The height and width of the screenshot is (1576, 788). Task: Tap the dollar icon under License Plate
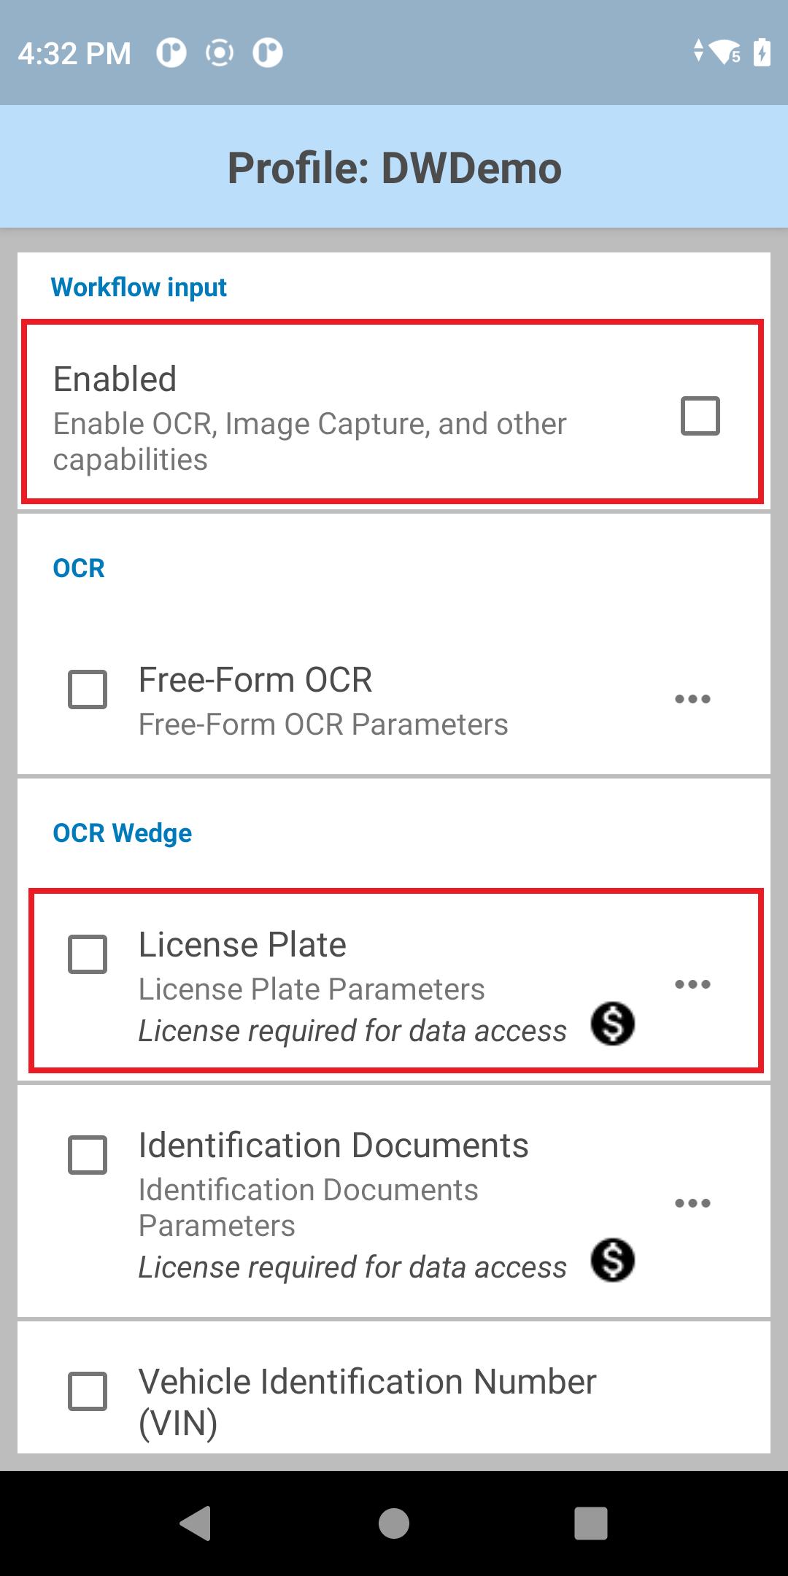point(612,1024)
